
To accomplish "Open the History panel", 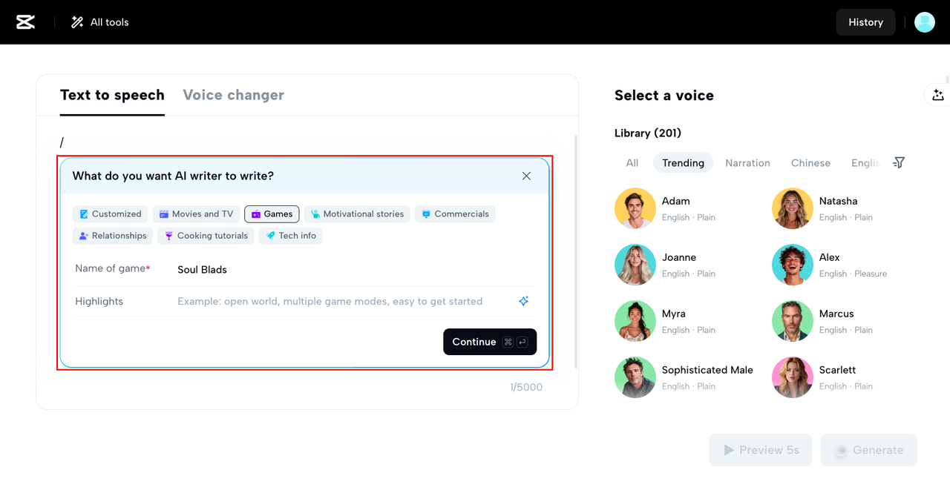I will [865, 22].
